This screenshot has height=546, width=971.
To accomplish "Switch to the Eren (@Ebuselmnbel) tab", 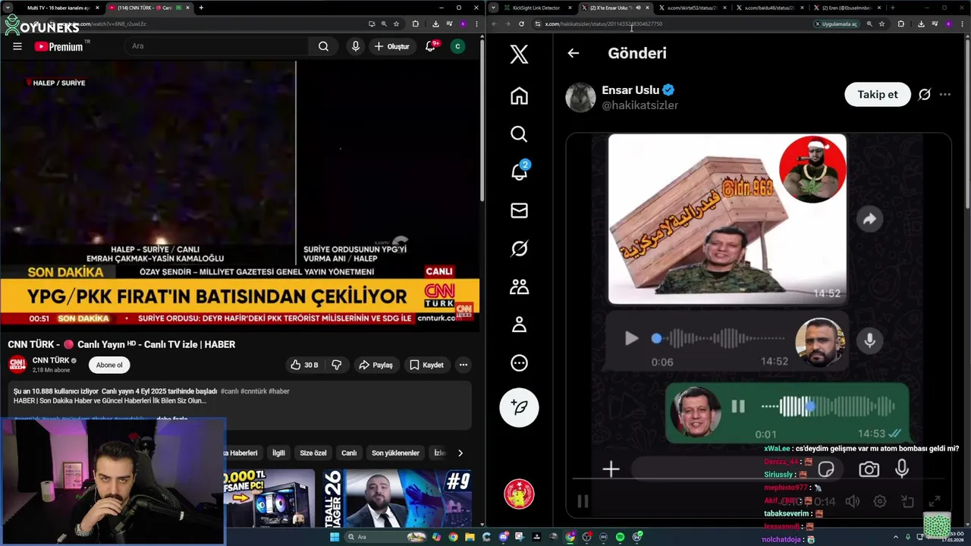I will pyautogui.click(x=848, y=8).
